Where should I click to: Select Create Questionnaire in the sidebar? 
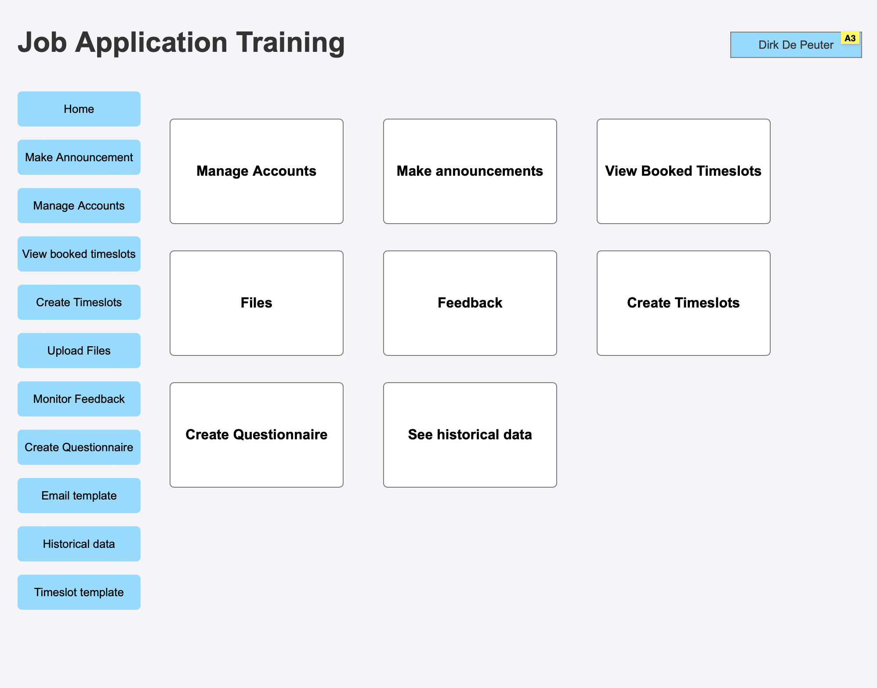79,447
